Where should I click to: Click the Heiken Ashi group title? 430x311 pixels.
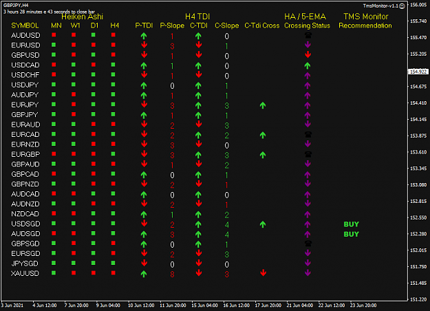[x=83, y=17]
